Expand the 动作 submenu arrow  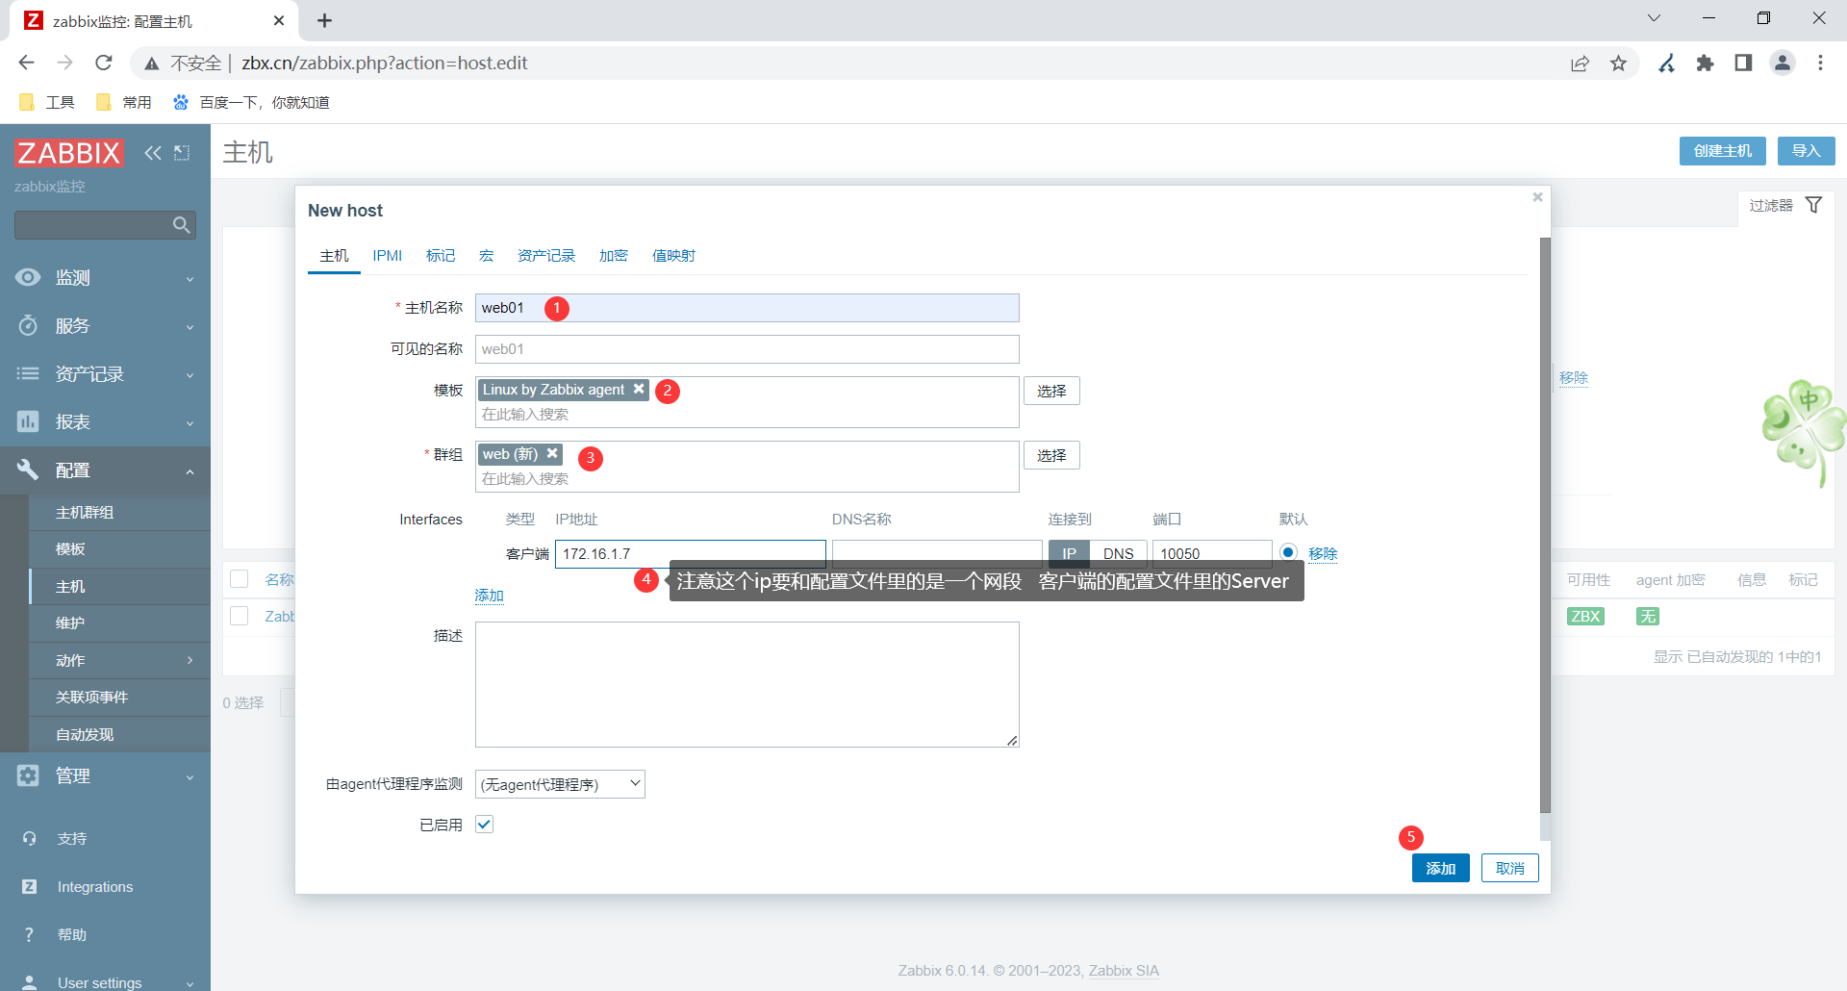point(190,660)
